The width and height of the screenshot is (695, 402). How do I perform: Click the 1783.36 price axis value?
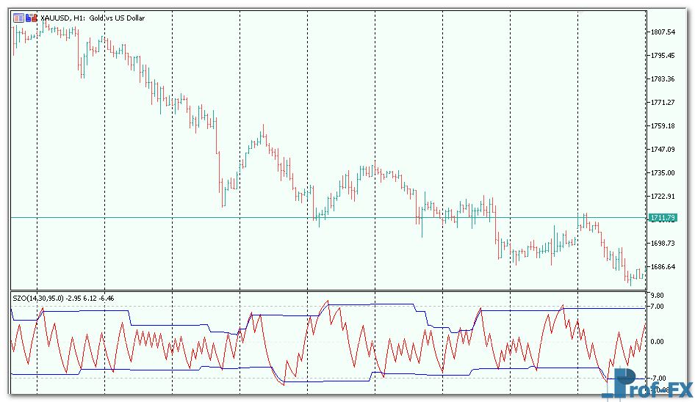click(x=663, y=79)
